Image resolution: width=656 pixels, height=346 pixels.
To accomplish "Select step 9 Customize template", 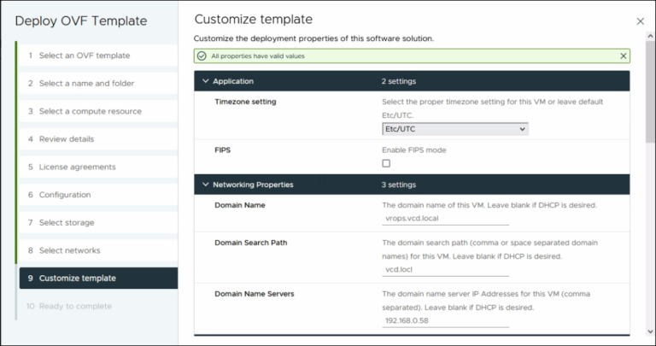I will pyautogui.click(x=77, y=279).
